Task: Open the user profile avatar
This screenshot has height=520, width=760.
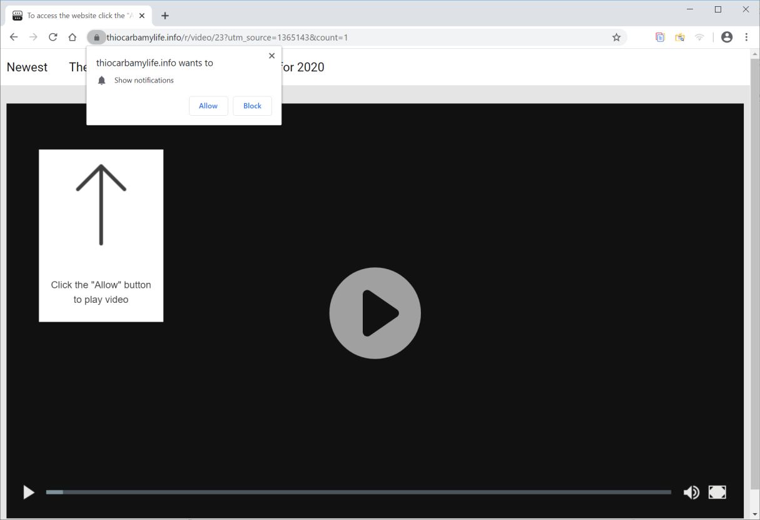Action: (727, 37)
